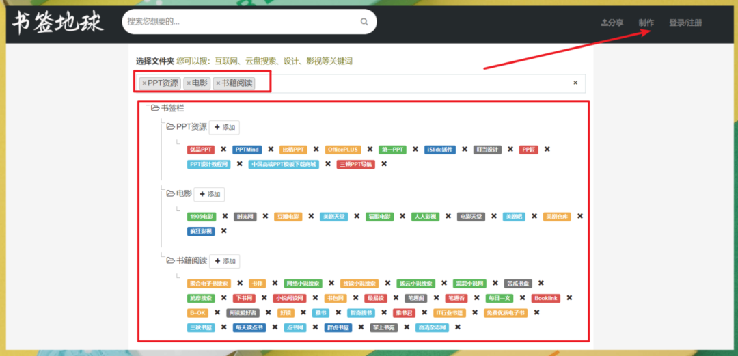
Task: Delete the PPTMind bookmark via its X
Action: tap(271, 149)
